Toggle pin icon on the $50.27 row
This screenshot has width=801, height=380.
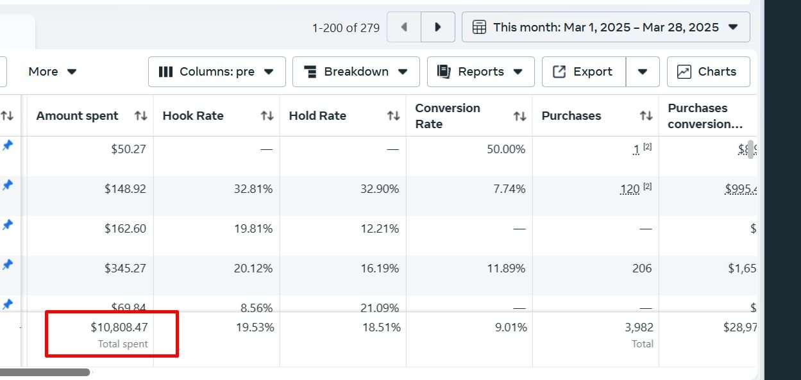coord(8,146)
